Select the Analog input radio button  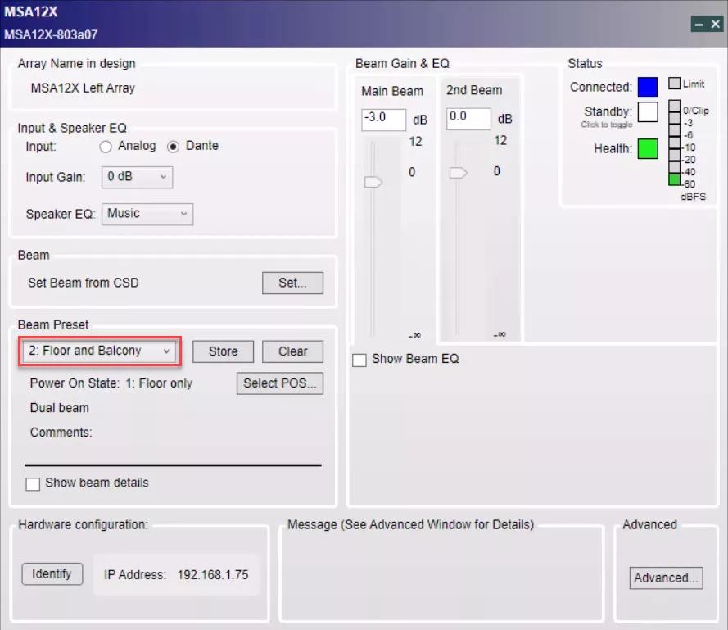106,147
